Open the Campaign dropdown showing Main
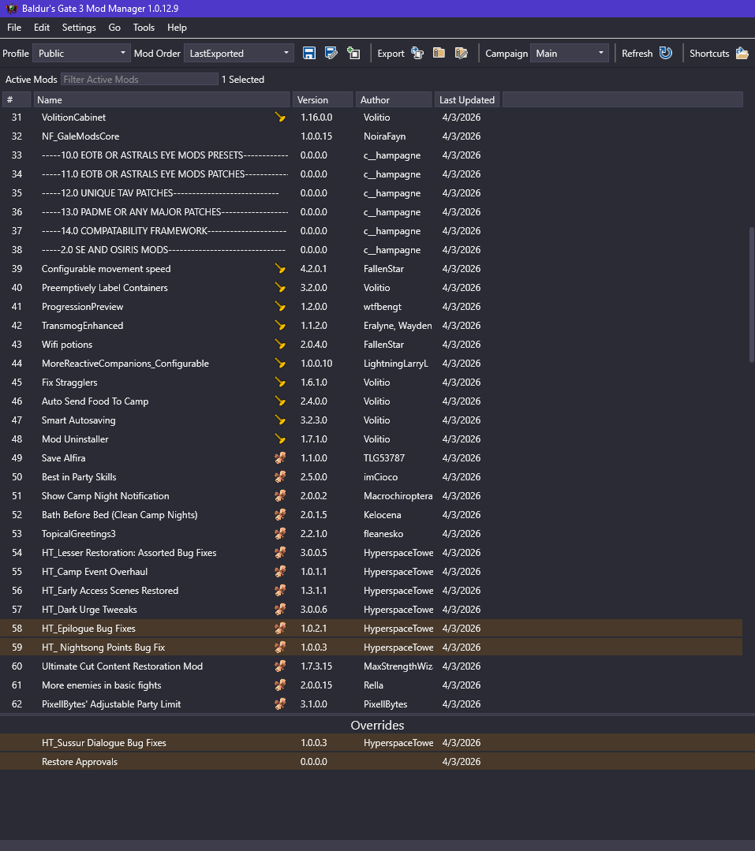Viewport: 755px width, 851px height. (x=570, y=53)
